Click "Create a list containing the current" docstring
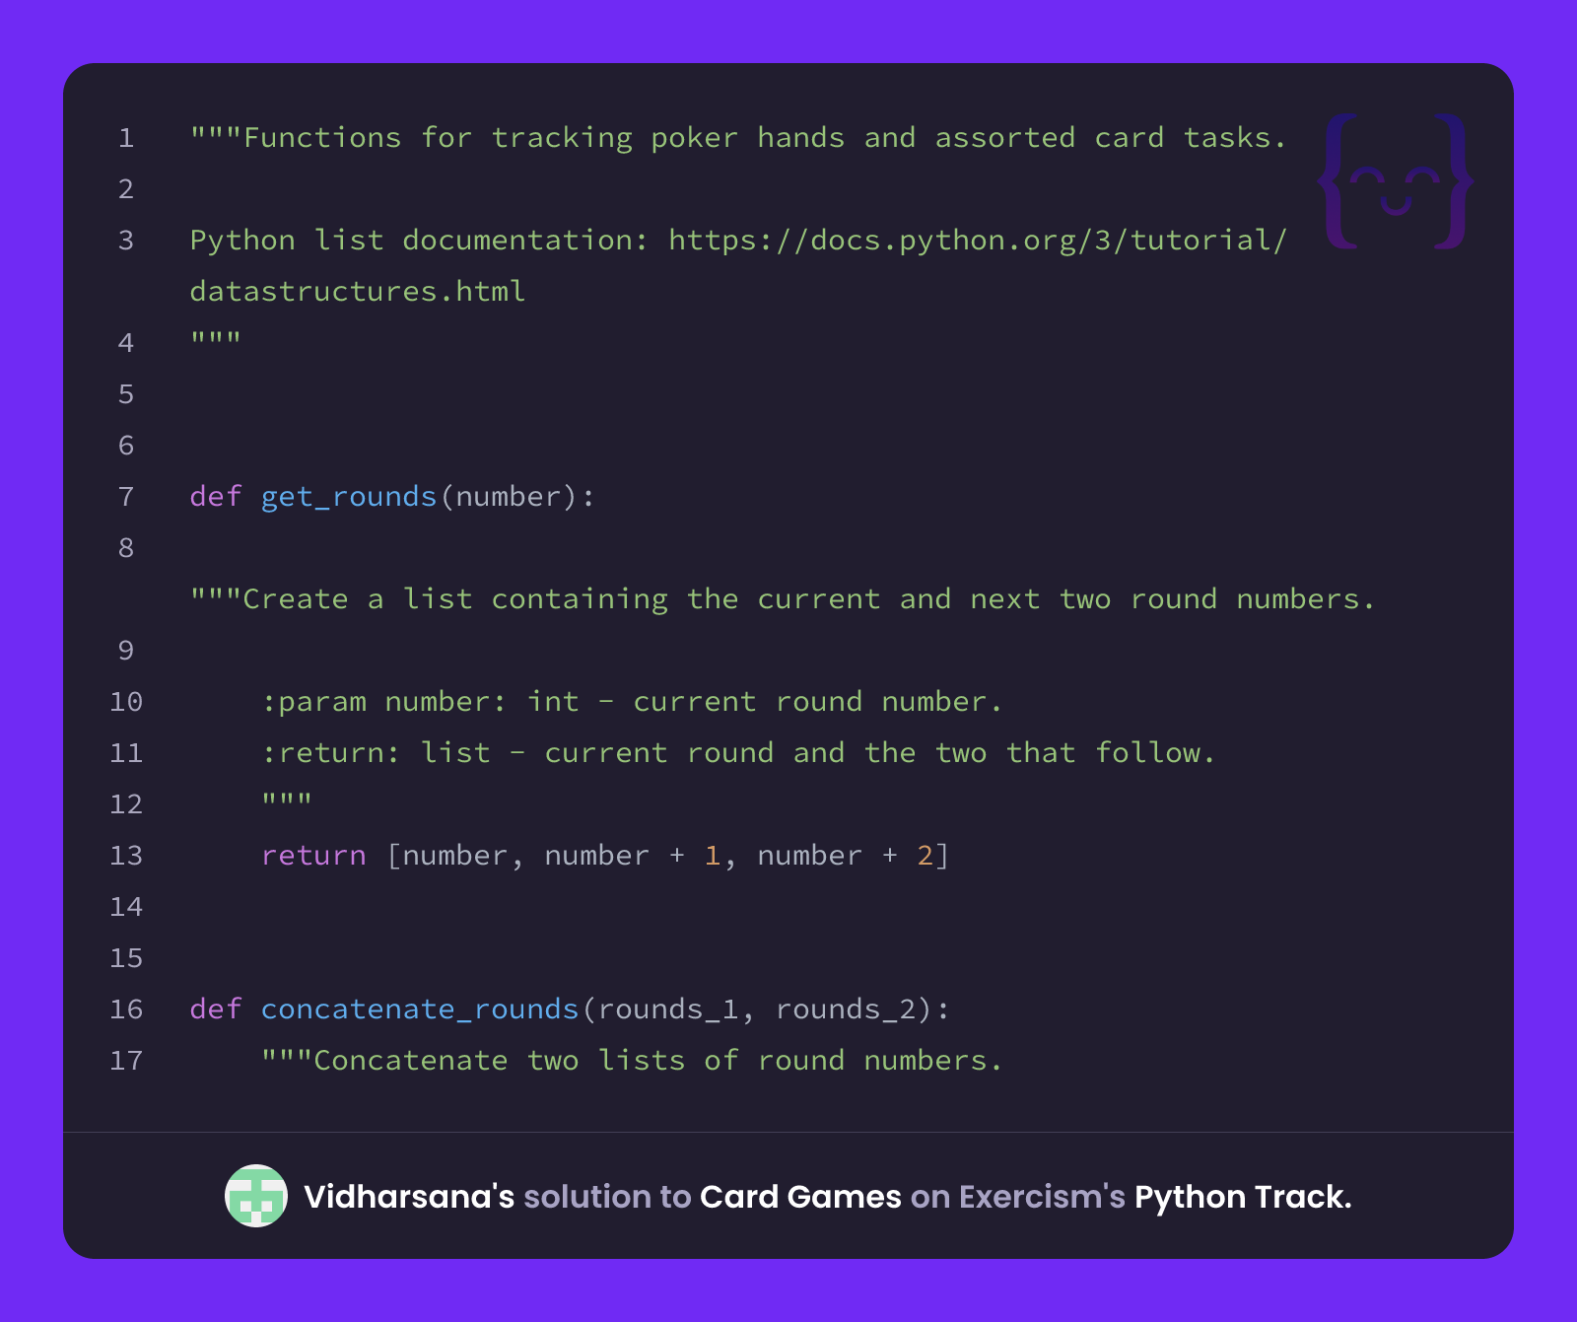1577x1322 pixels. coord(783,599)
